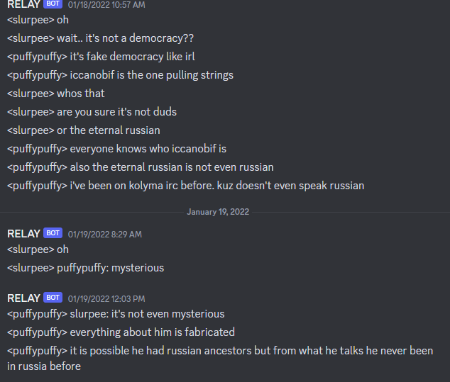Click the "whos that" message line
Image resolution: width=450 pixels, height=382 pixels.
click(x=56, y=94)
